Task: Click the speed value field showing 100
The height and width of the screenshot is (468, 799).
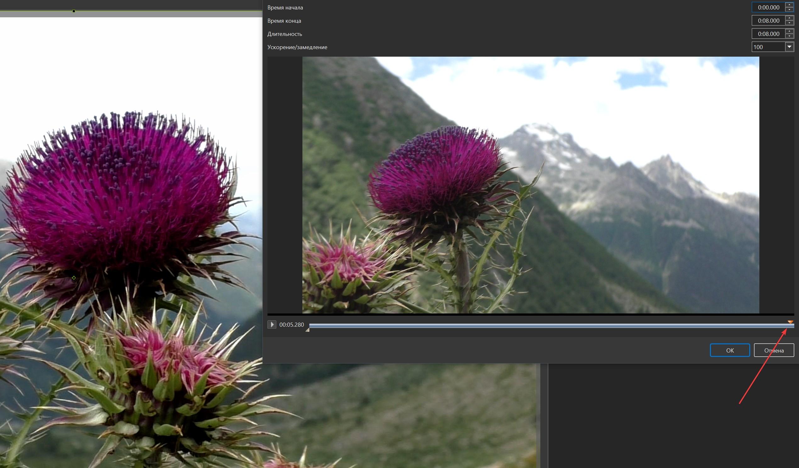Action: tap(768, 47)
